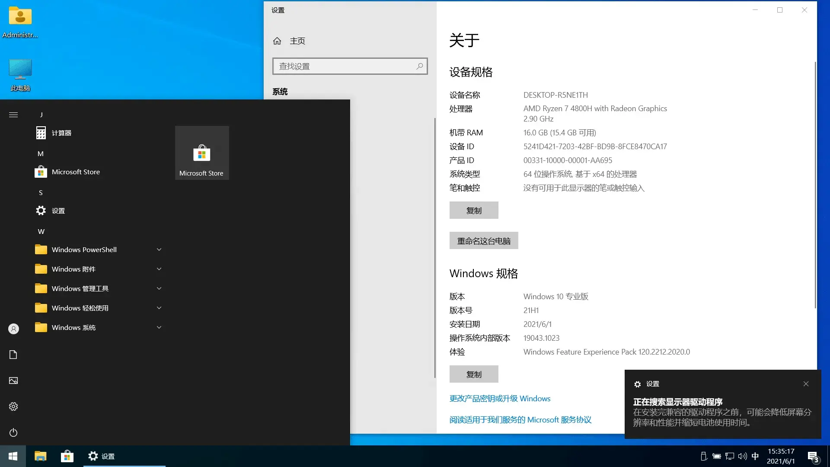Jump to letter M in app list
830x467 pixels.
40,154
